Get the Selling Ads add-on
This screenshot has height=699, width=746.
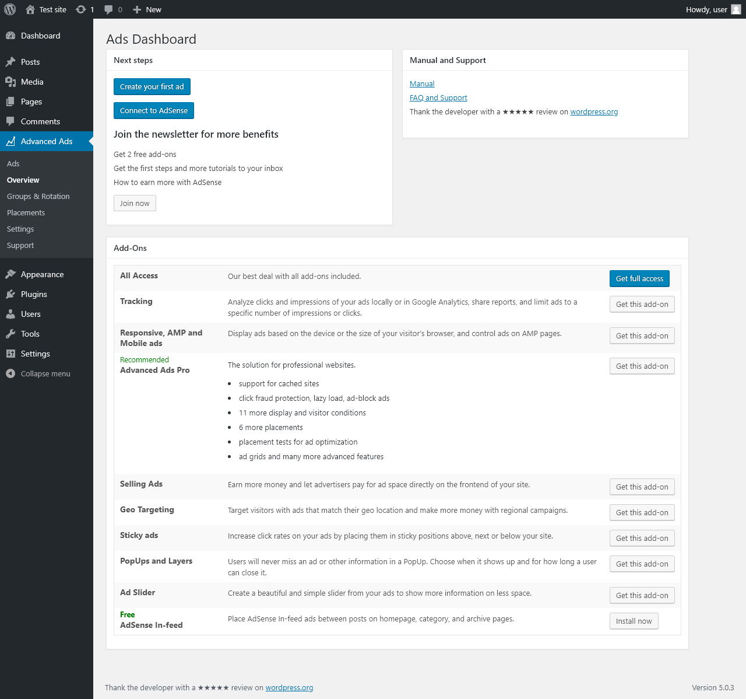coord(642,487)
